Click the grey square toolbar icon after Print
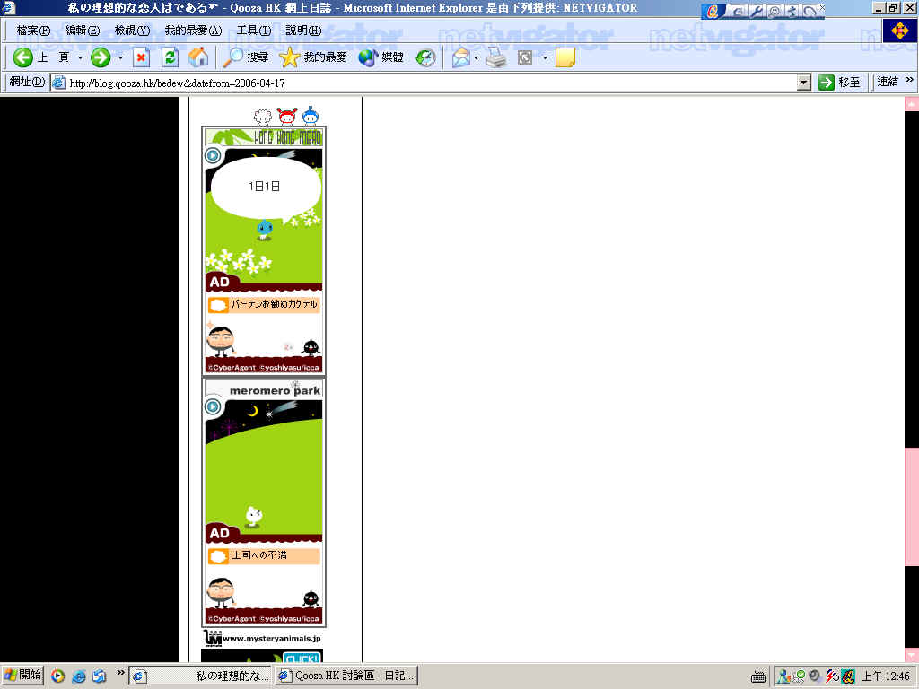 click(x=524, y=57)
